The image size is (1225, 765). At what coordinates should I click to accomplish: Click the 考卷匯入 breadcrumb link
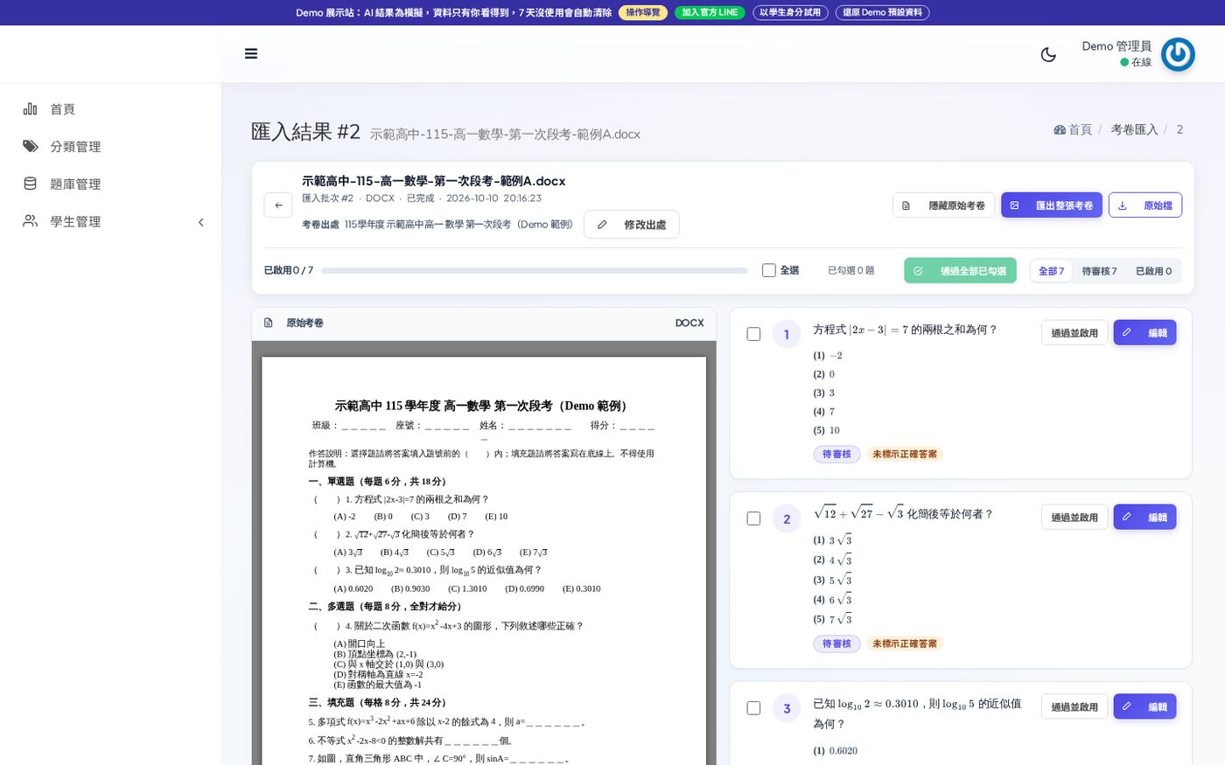click(1134, 129)
